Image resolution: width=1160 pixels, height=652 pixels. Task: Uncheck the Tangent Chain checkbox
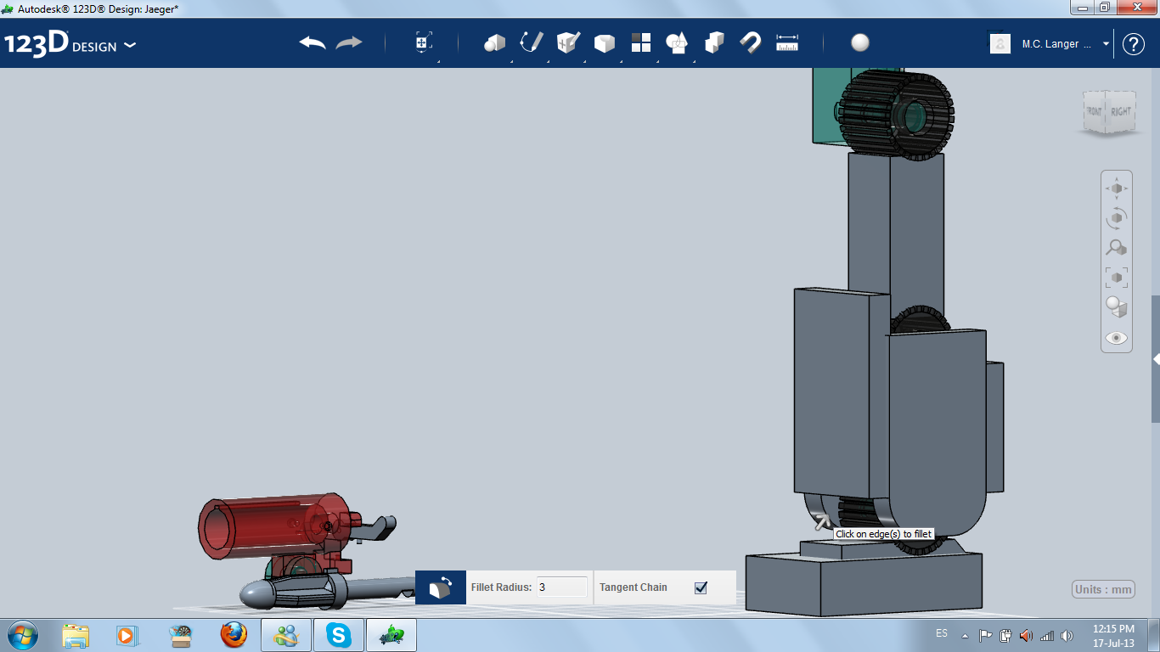[701, 587]
